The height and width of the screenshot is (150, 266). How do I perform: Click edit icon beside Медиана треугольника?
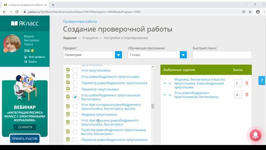click(x=68, y=114)
